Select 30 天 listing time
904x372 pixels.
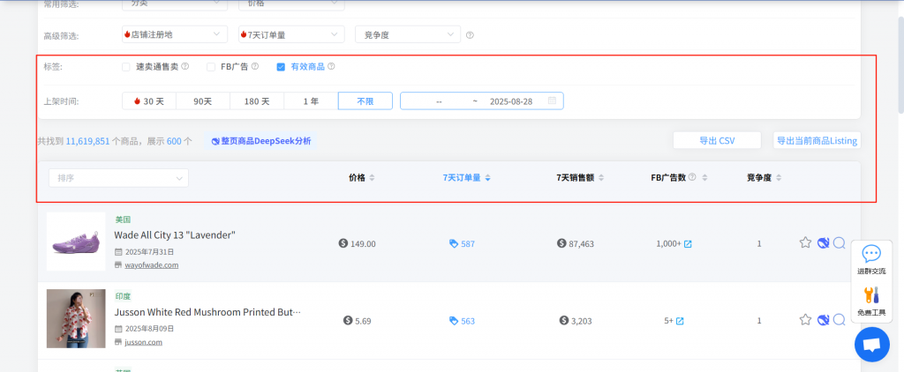[x=148, y=100]
